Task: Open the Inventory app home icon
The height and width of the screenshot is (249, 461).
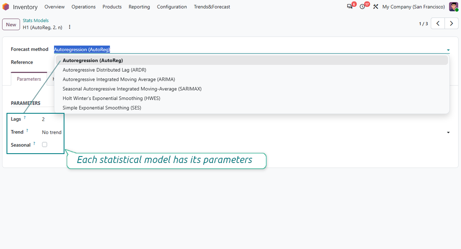Action: coord(6,7)
